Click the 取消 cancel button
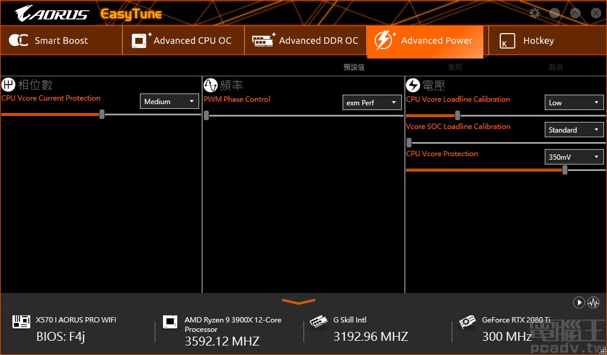 [555, 67]
